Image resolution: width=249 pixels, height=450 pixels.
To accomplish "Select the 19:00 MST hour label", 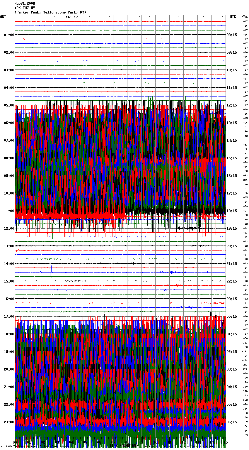I will tap(9, 352).
